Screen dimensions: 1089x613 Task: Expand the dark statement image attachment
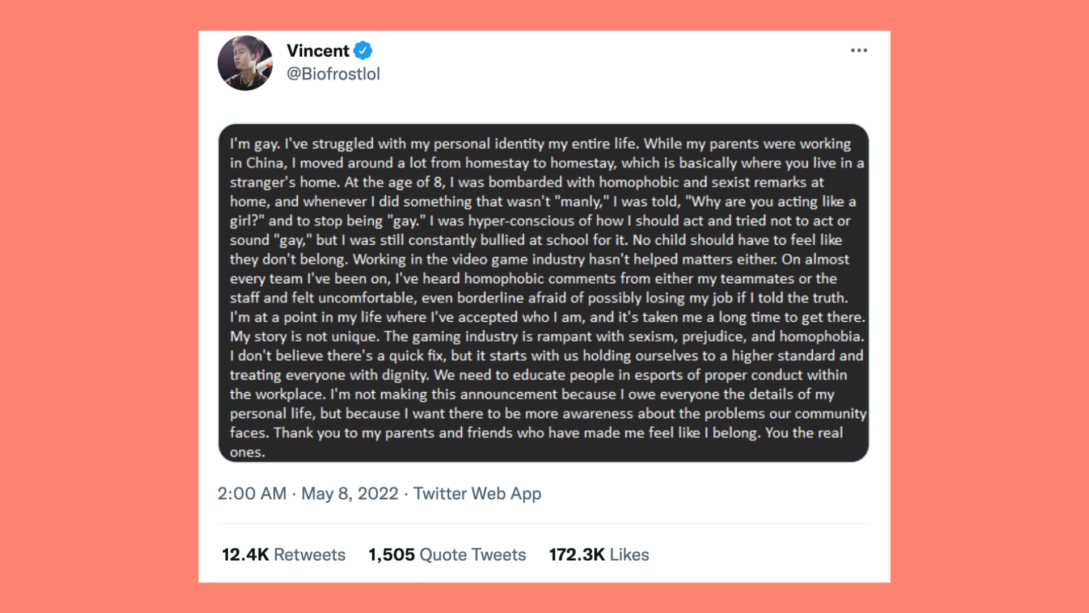coord(543,293)
